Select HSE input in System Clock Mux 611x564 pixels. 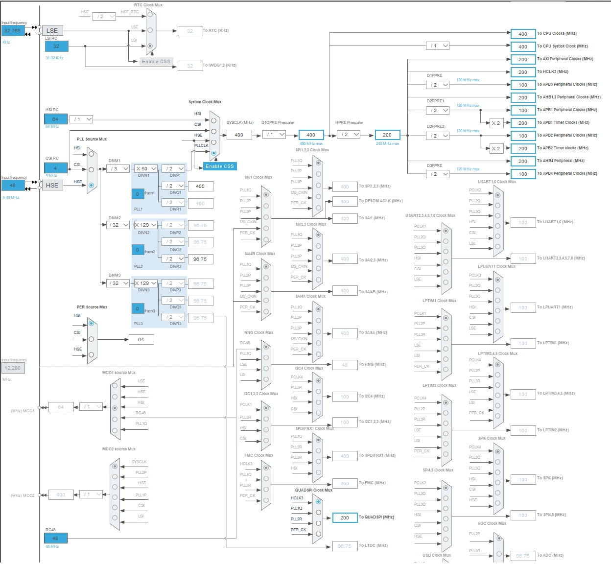[x=213, y=142]
